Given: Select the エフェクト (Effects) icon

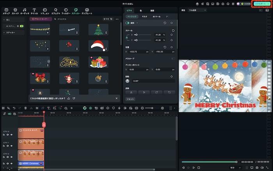Looking at the screenshot, I should 56,11.
